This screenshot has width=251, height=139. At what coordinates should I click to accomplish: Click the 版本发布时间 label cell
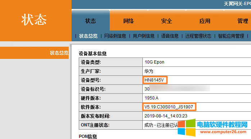tap(111, 116)
